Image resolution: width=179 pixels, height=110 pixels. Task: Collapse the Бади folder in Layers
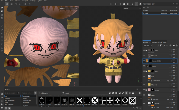coord(146,71)
